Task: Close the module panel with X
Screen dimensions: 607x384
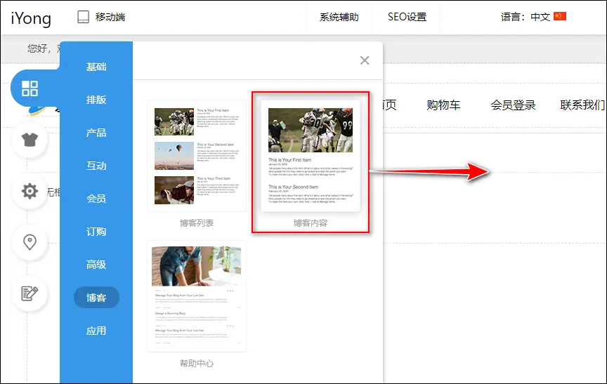Action: tap(365, 60)
